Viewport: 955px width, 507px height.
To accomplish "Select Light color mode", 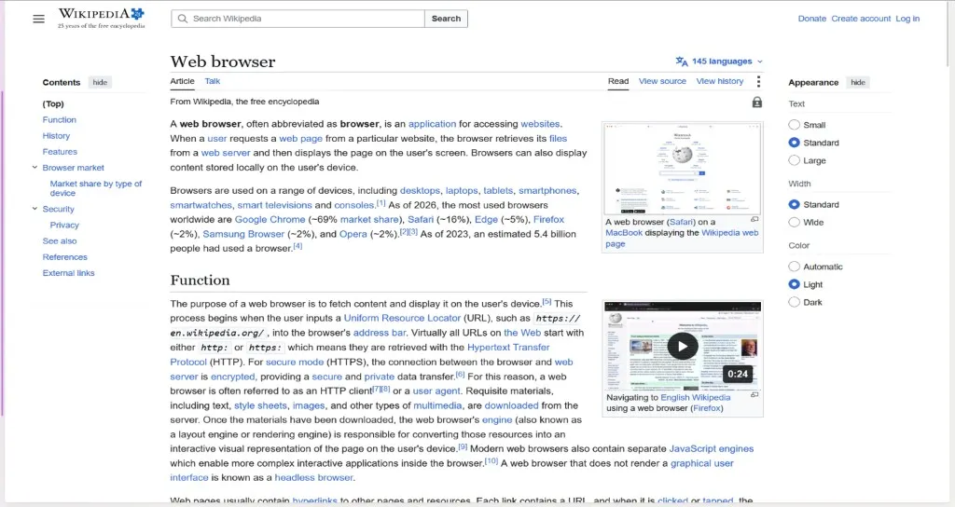I will pyautogui.click(x=795, y=284).
